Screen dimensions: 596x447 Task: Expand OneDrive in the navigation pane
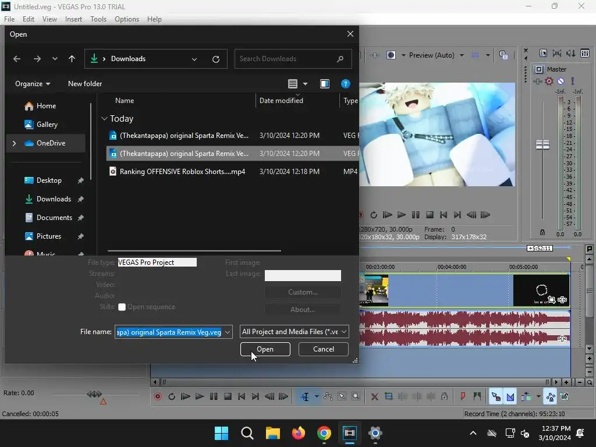pos(14,143)
